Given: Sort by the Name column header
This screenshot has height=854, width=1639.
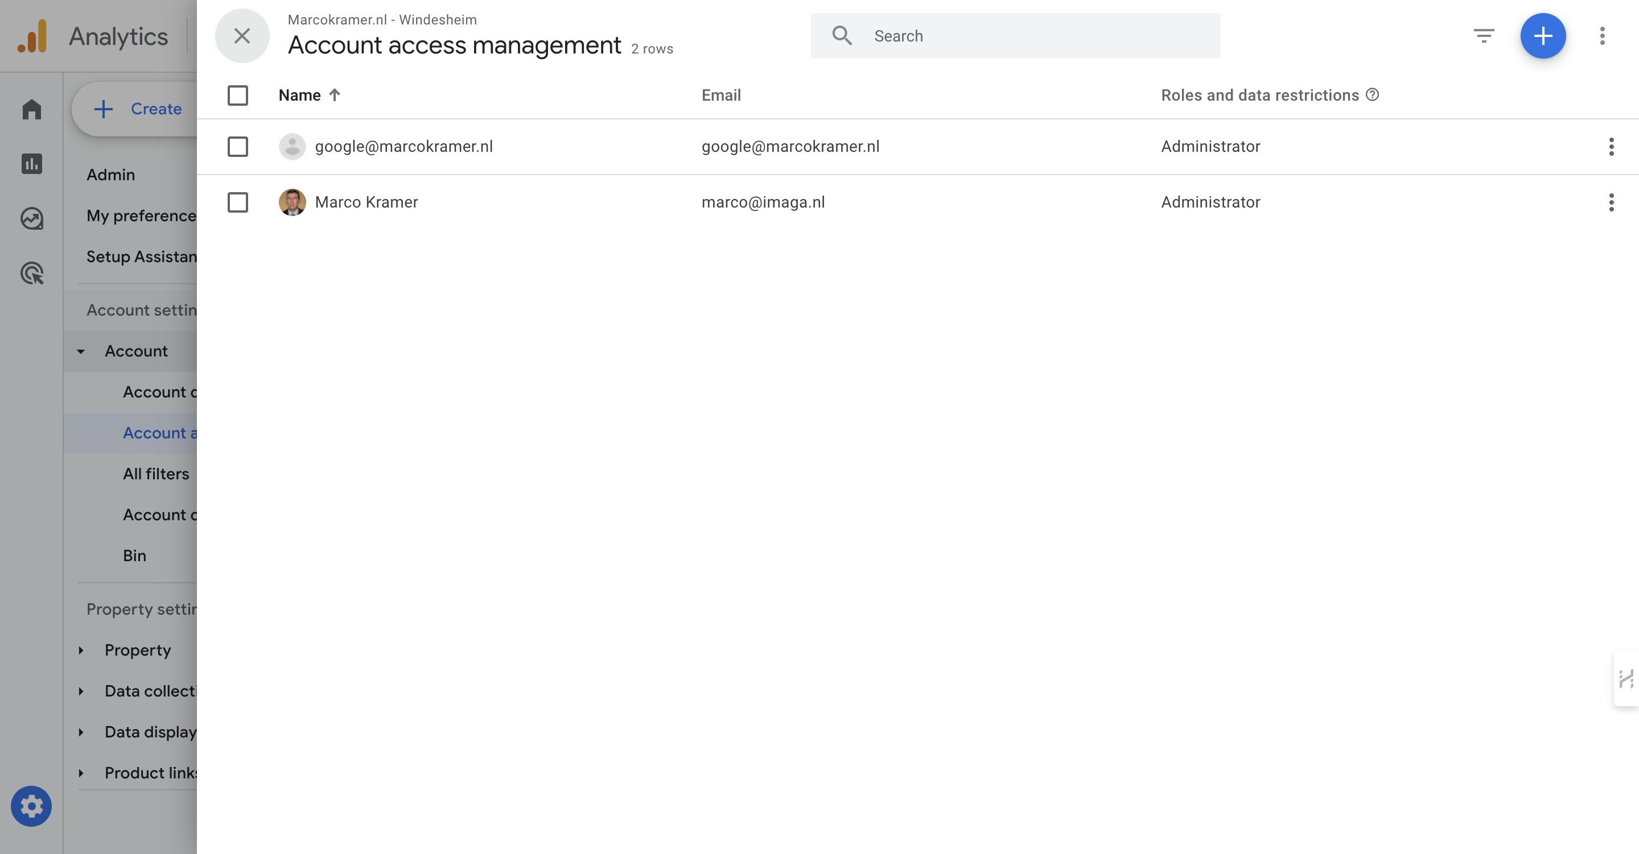Looking at the screenshot, I should pyautogui.click(x=300, y=96).
